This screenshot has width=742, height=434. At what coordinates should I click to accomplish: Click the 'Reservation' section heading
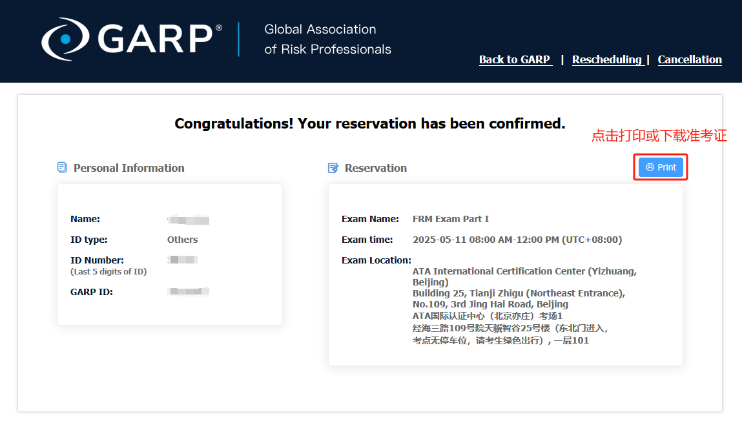[x=376, y=168]
